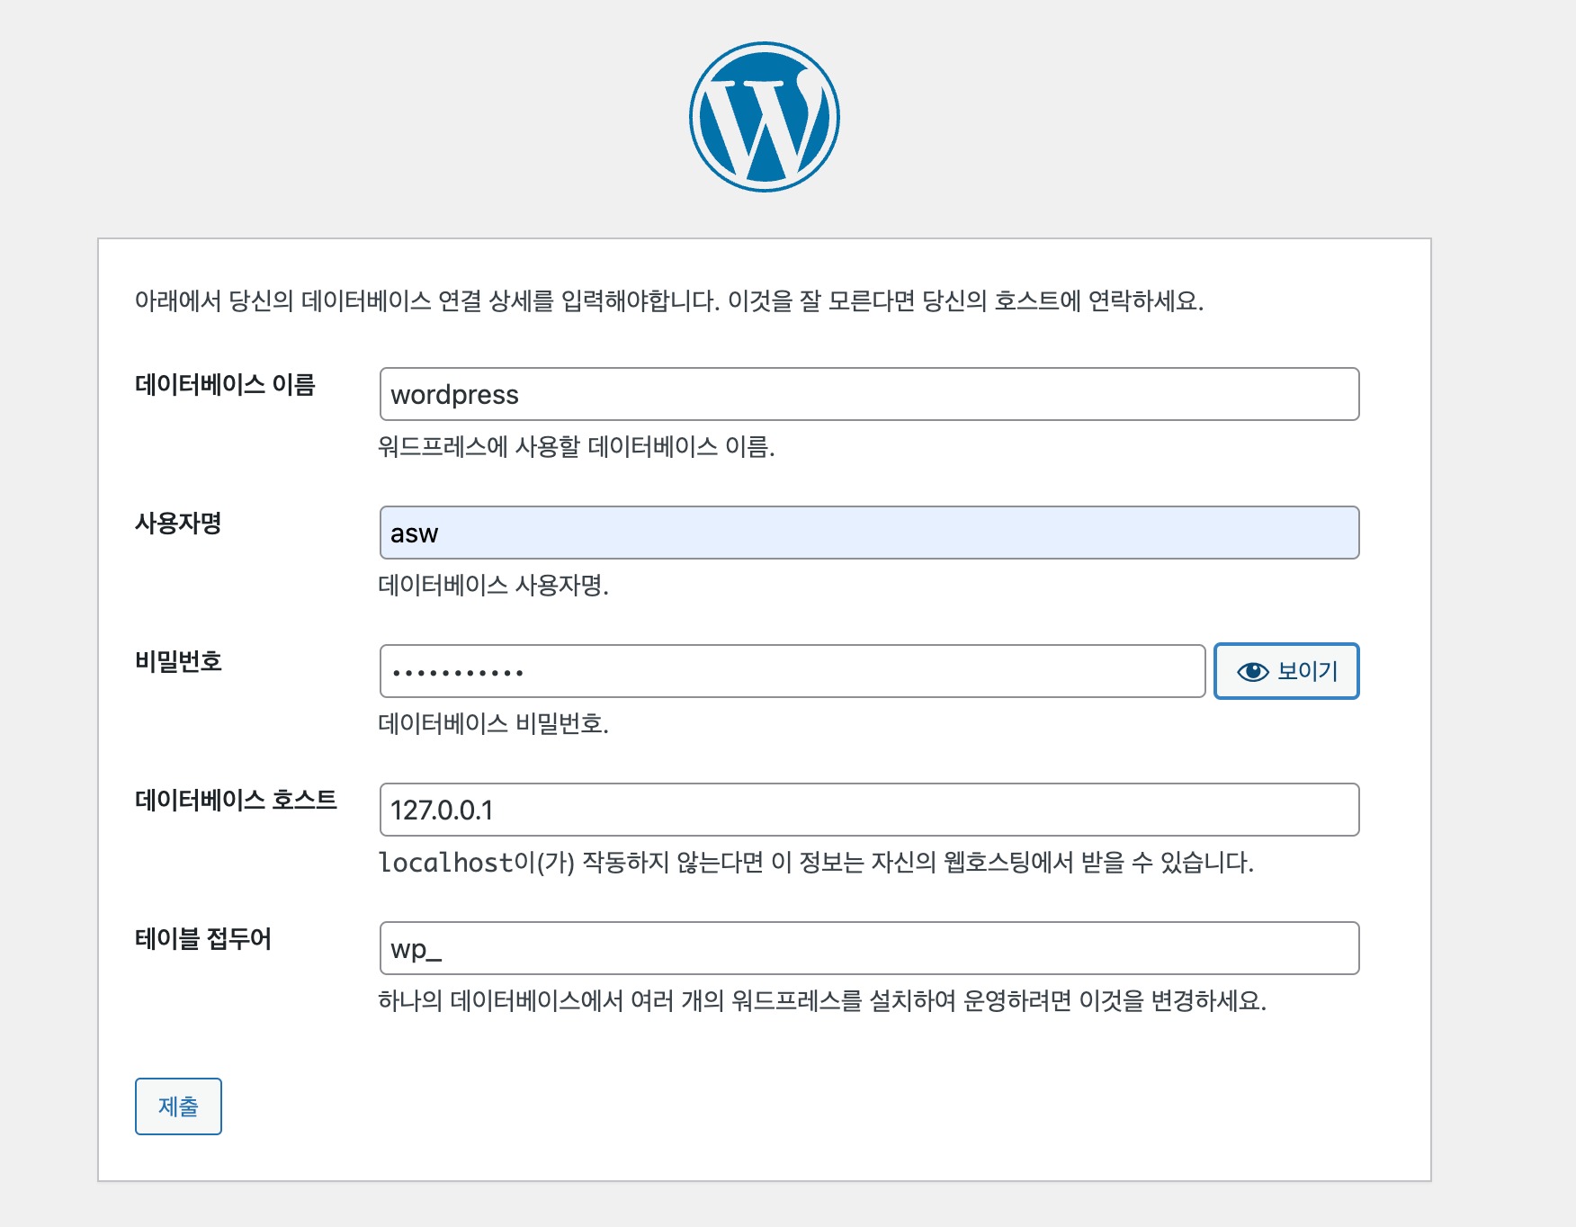Click the 비밀번호 label
The image size is (1576, 1227).
click(178, 662)
